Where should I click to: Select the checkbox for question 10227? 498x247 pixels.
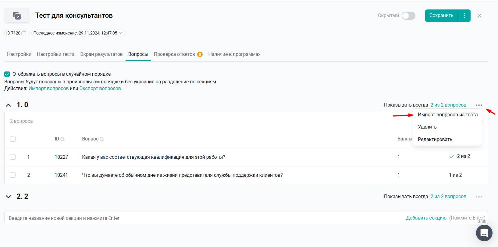[13, 157]
